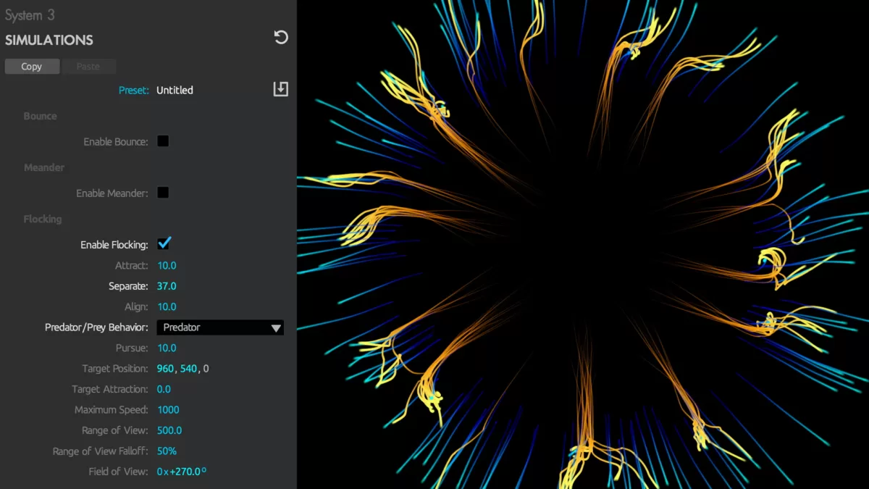Click the Target Position X value 960
The image size is (869, 489).
[x=165, y=369]
